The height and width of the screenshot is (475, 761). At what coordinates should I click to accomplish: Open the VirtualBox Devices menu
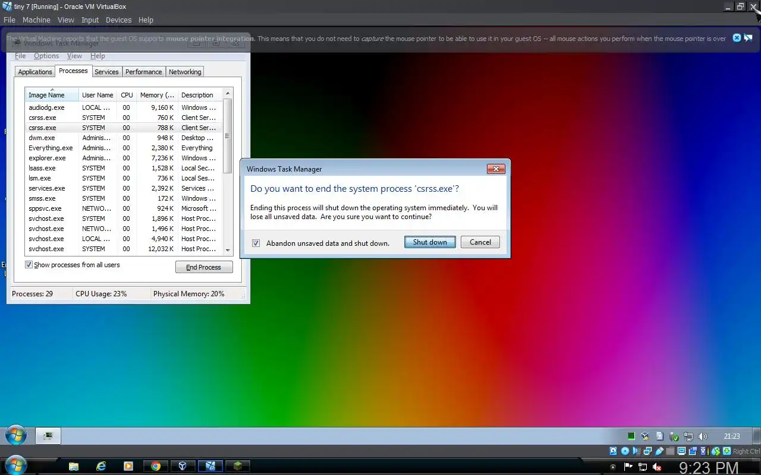[x=118, y=20]
